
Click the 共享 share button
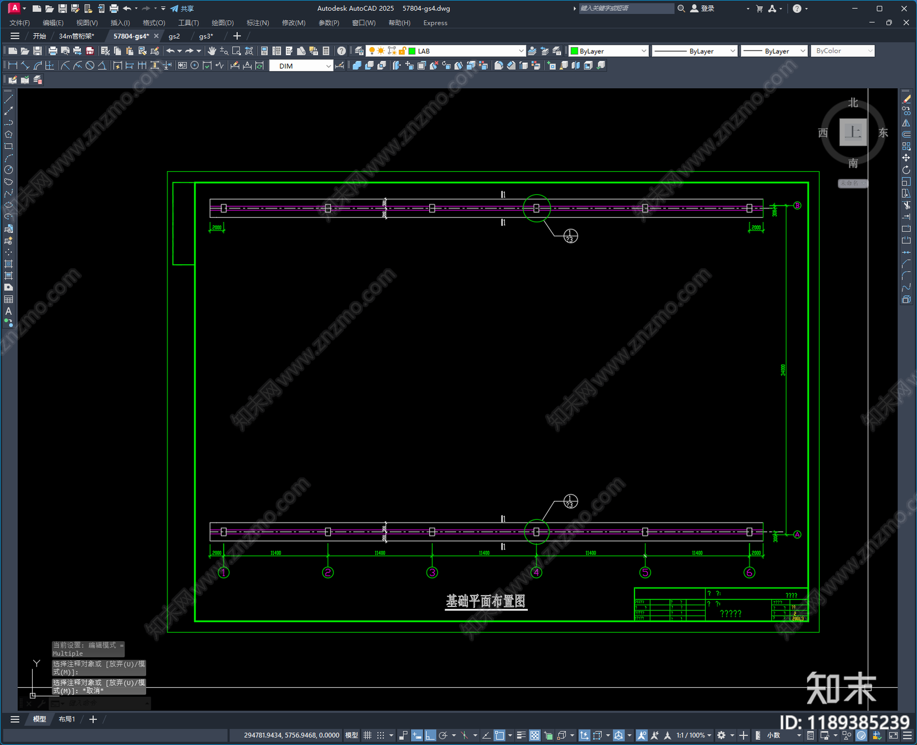(x=182, y=9)
